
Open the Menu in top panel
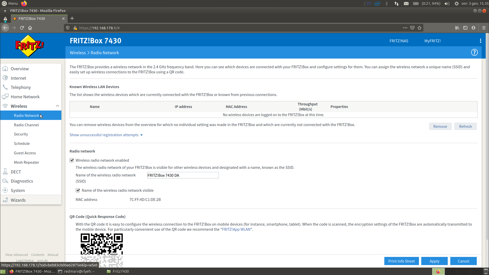pos(10,3)
